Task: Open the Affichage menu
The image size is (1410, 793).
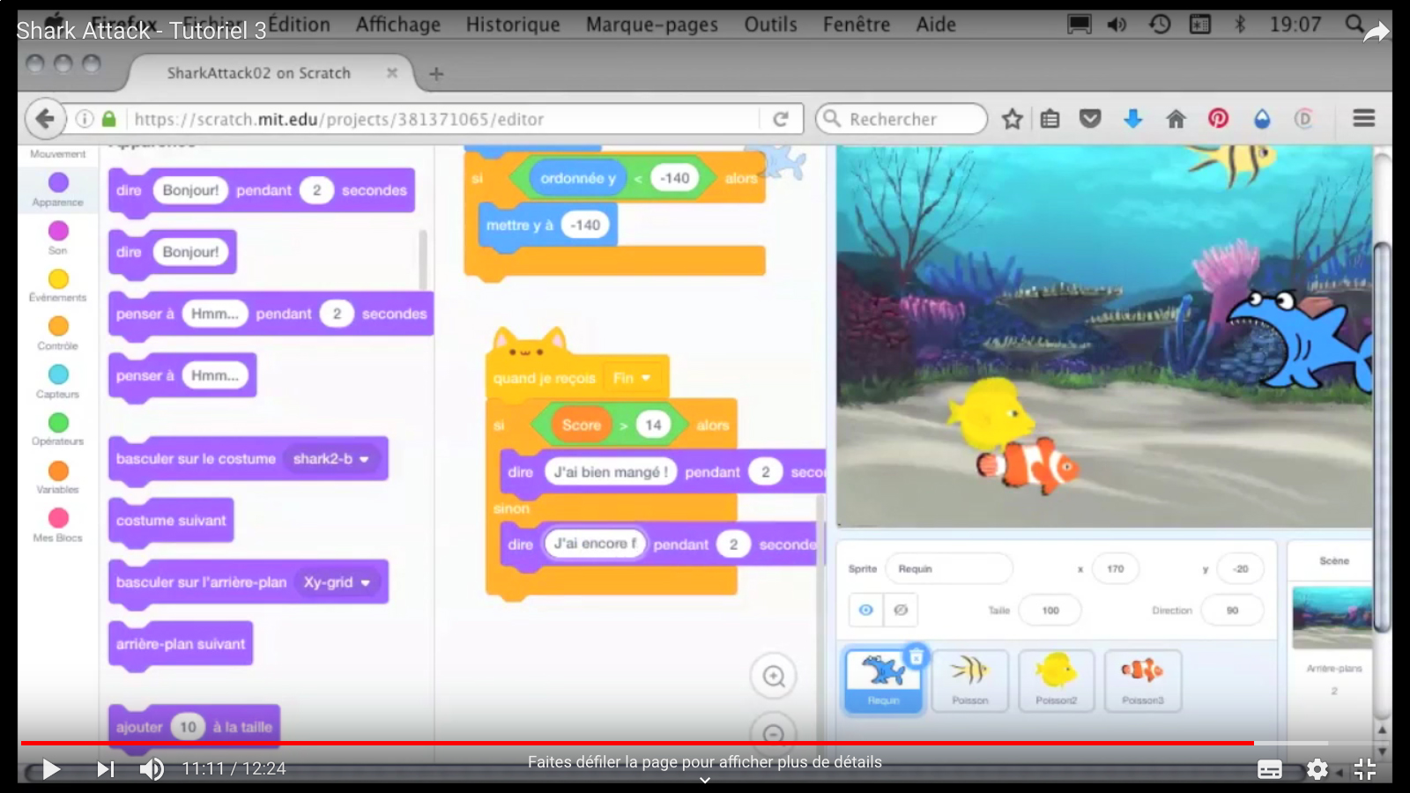Action: coord(398,25)
